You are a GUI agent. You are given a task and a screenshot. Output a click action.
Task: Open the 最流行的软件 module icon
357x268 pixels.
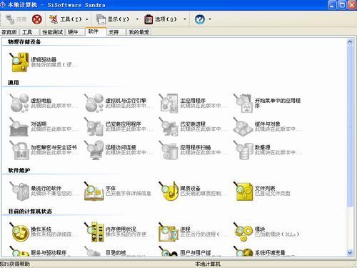19,191
